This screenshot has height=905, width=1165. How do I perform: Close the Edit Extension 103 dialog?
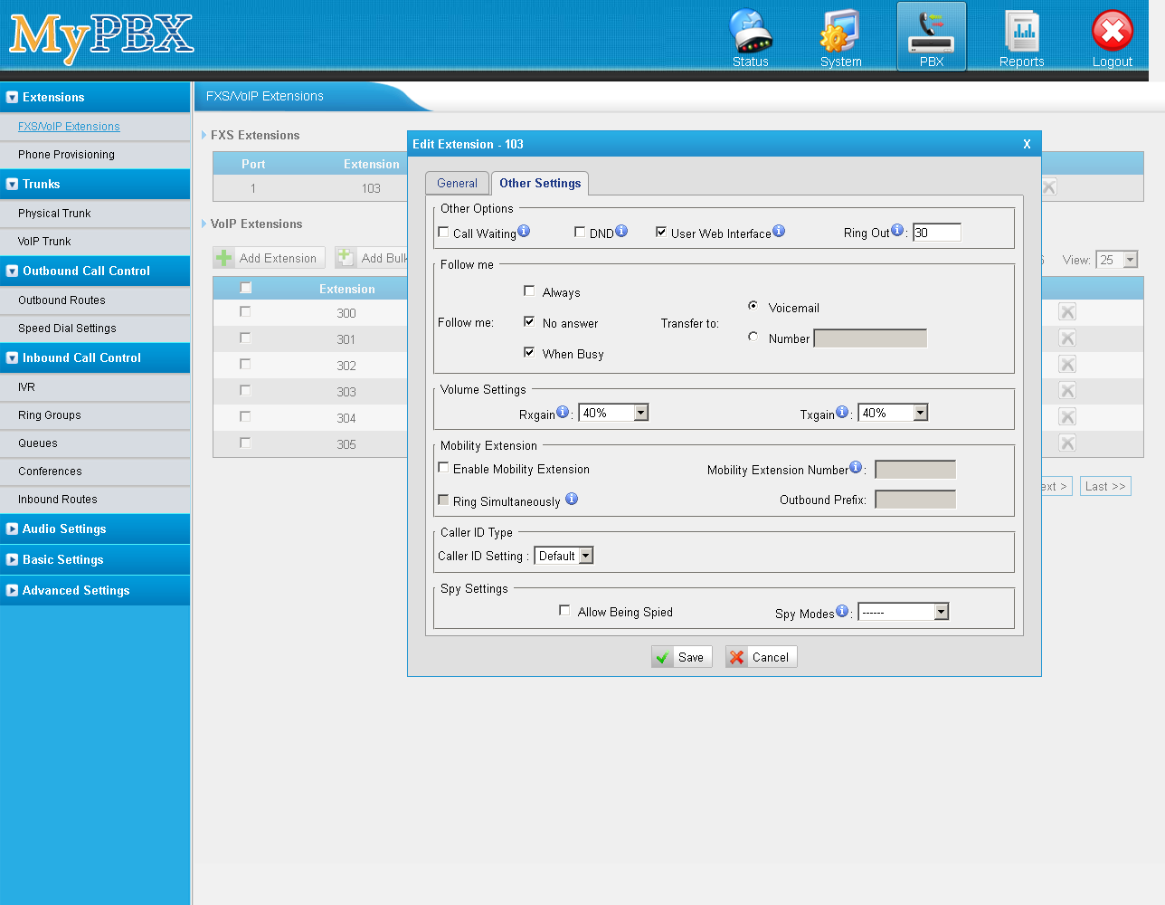point(1027,144)
